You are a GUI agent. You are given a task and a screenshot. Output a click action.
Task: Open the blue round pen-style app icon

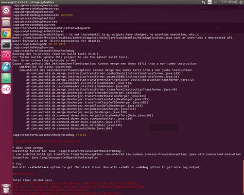point(6,67)
